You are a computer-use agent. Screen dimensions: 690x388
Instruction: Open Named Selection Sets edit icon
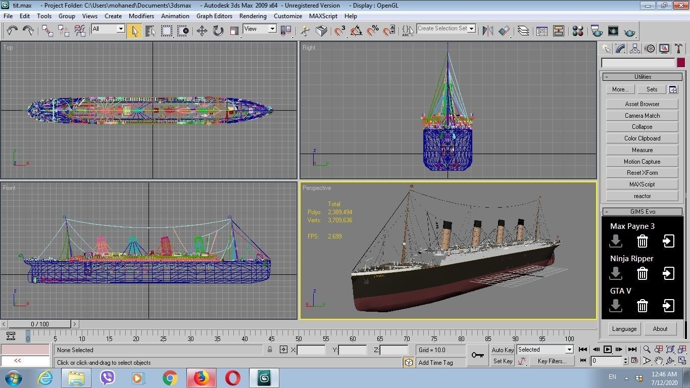pyautogui.click(x=407, y=31)
